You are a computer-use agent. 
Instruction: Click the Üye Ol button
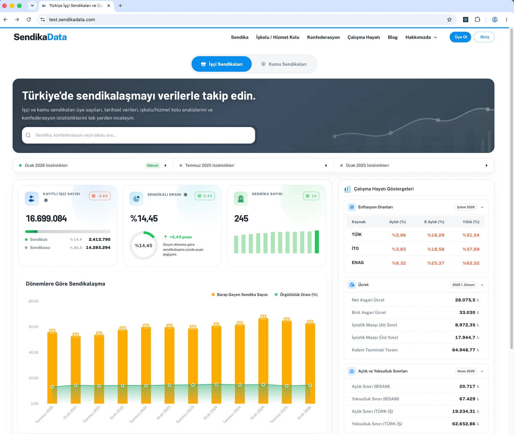click(460, 37)
